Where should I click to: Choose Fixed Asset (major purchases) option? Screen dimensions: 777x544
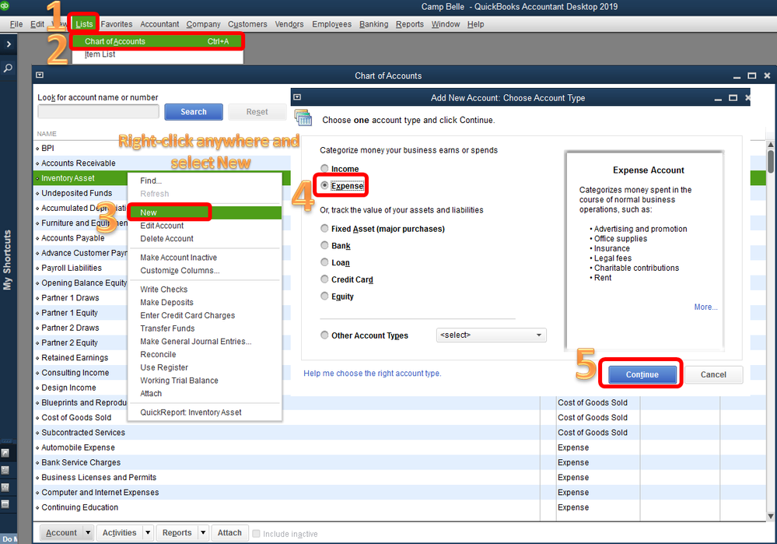point(324,228)
